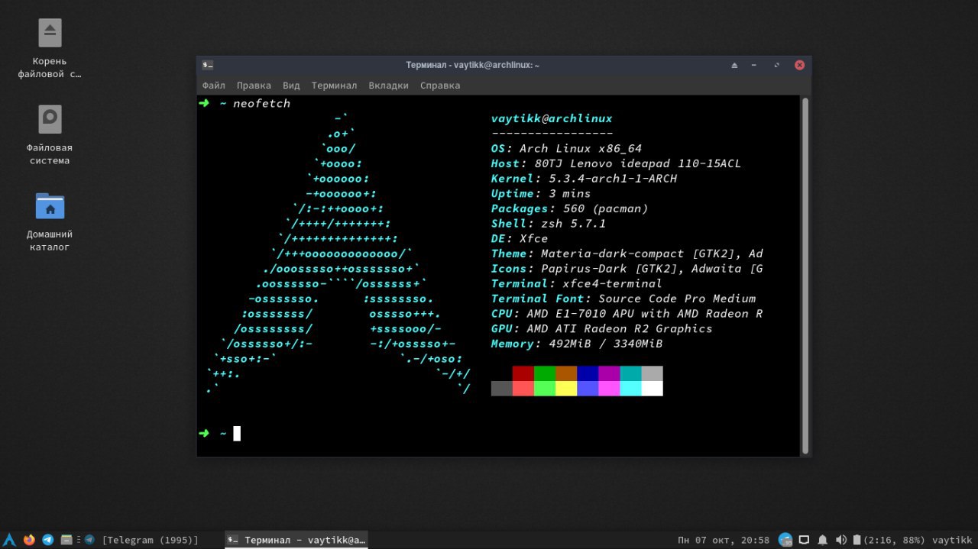This screenshot has height=549, width=978.
Task: Click the red color block in neofetch palette
Action: [x=523, y=373]
